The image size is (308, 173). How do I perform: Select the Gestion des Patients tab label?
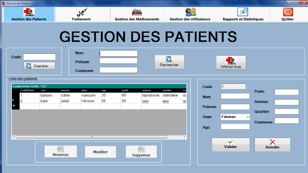coord(29,19)
